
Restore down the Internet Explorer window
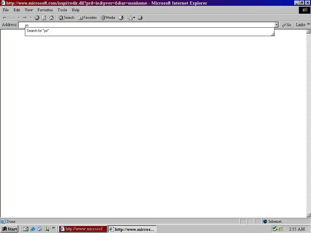(x=302, y=3)
